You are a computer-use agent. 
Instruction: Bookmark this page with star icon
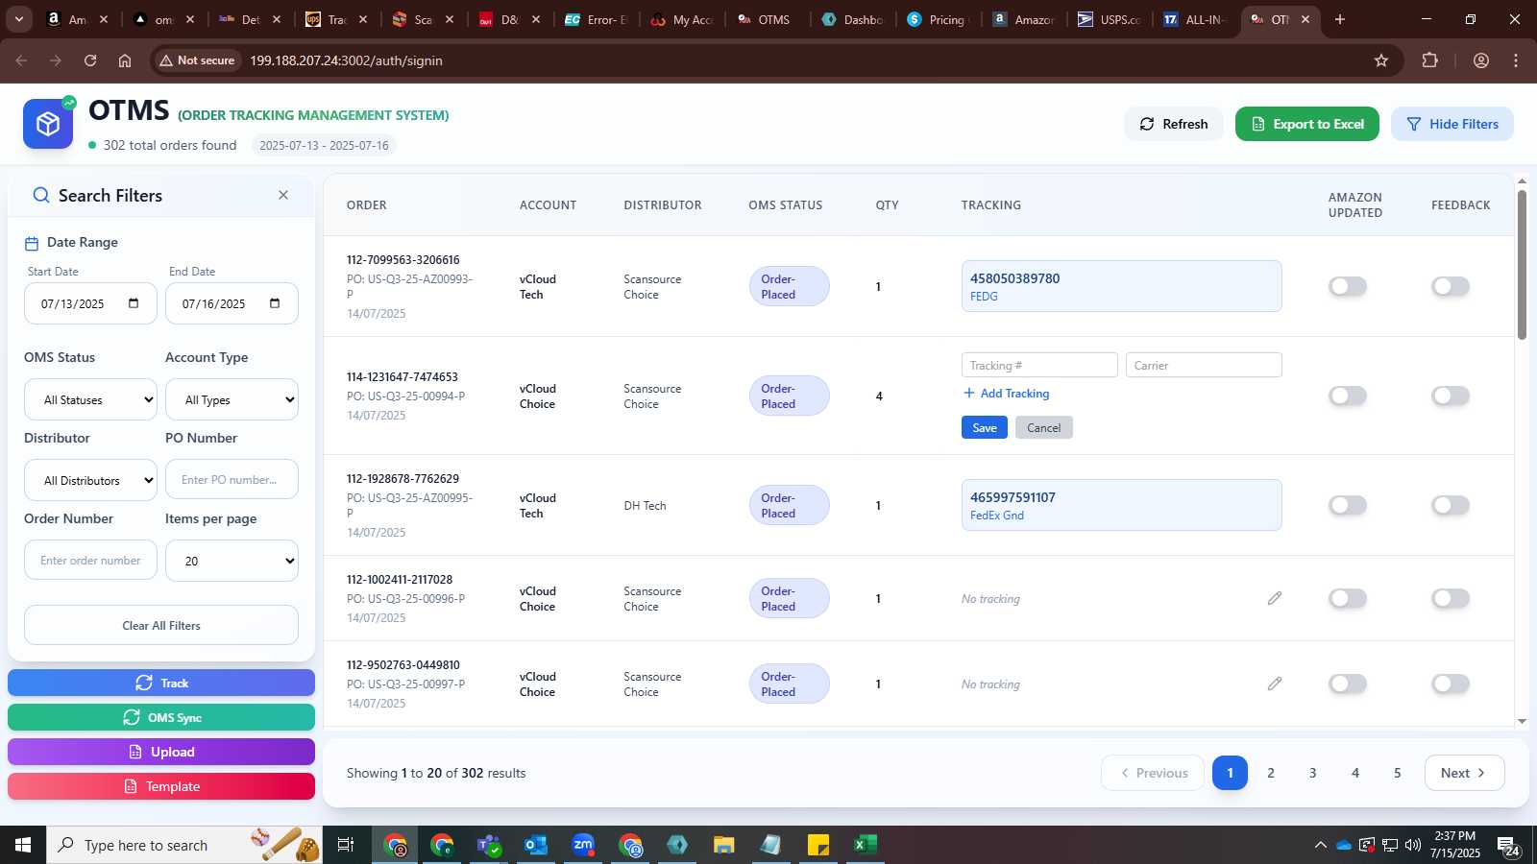pos(1381,60)
